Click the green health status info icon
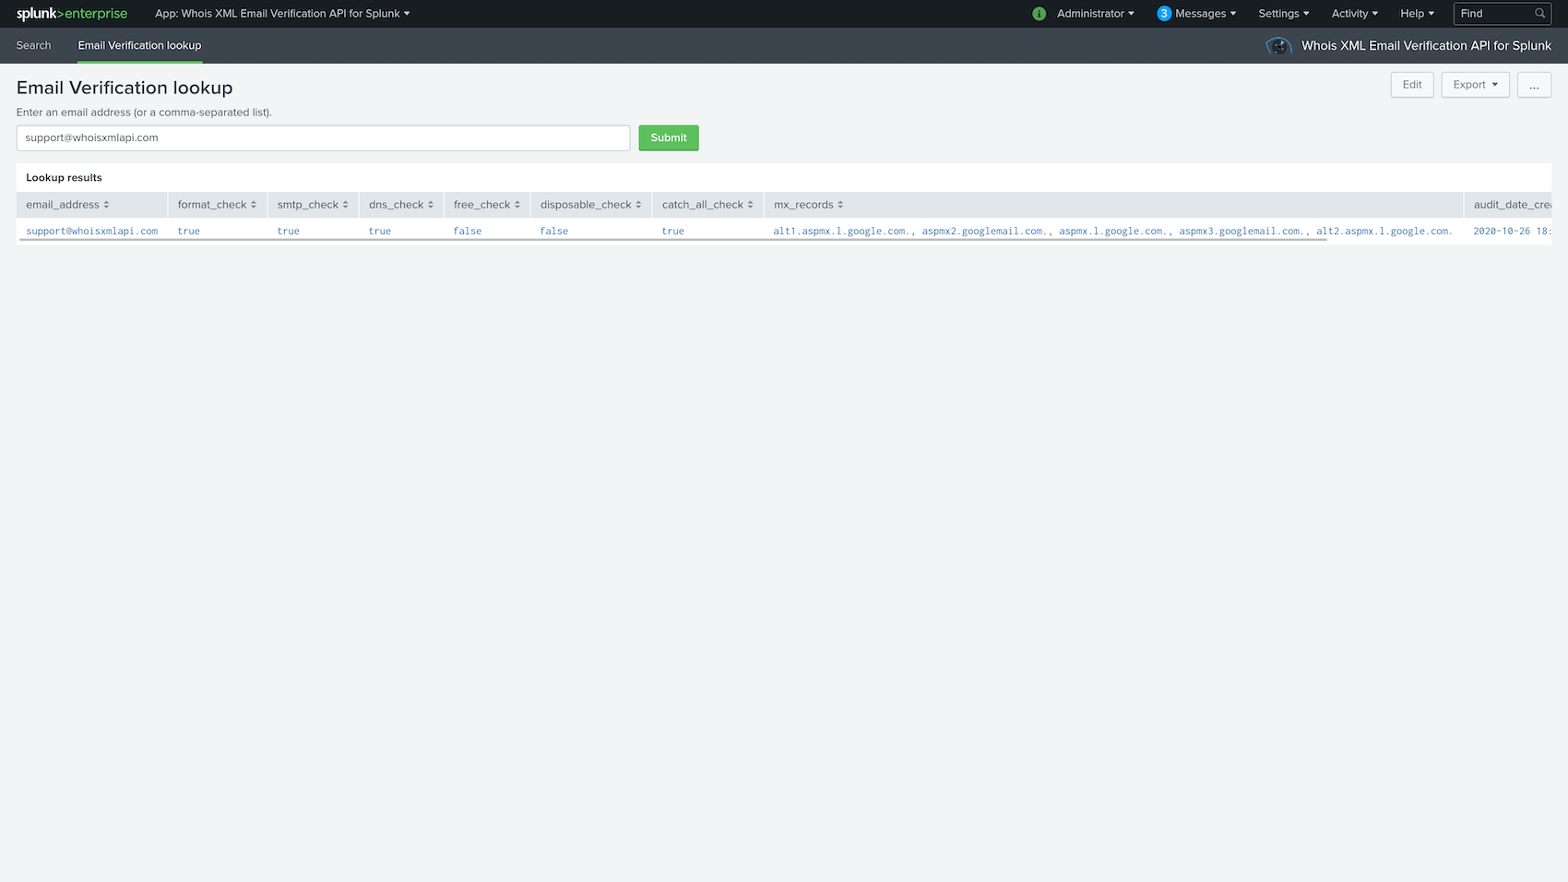This screenshot has height=882, width=1568. (1039, 14)
